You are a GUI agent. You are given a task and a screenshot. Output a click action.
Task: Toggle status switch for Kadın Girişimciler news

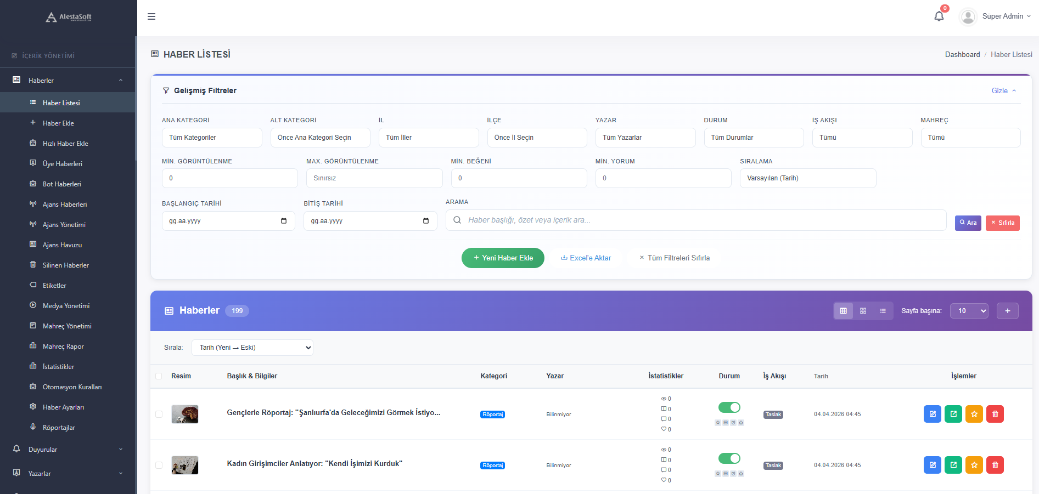[x=729, y=458]
